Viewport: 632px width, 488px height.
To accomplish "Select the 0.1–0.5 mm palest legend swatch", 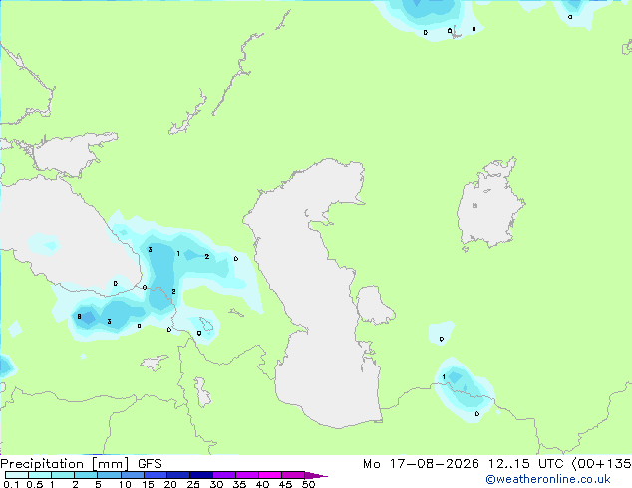I will click(17, 475).
